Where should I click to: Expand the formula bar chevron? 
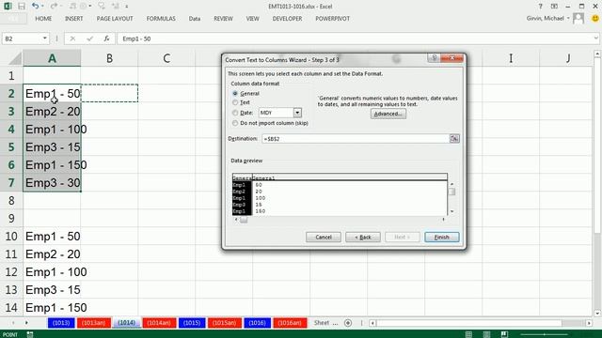595,38
